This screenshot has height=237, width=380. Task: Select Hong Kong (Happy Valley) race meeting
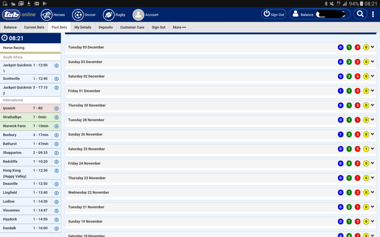26,173
